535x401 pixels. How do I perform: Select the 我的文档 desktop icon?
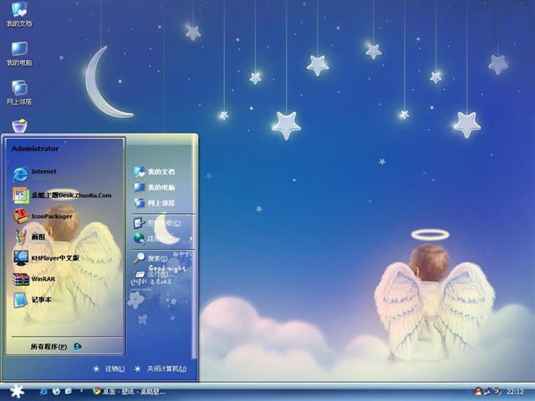19,14
